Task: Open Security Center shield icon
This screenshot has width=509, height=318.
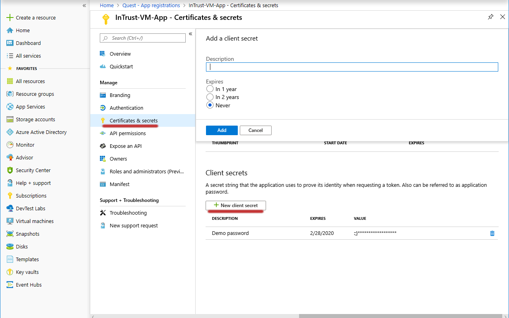Action: point(10,170)
